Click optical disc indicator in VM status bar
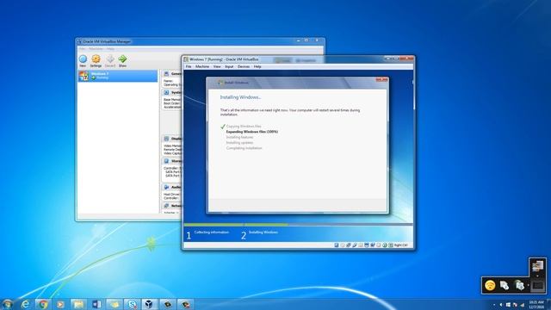Viewport: 551px width, 310px height. click(x=343, y=245)
